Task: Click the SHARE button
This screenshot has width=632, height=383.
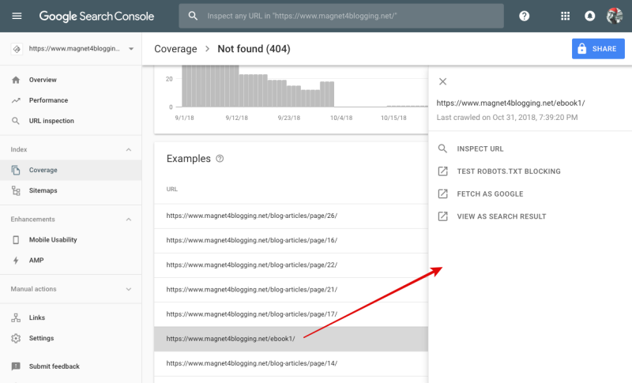Action: [x=598, y=49]
